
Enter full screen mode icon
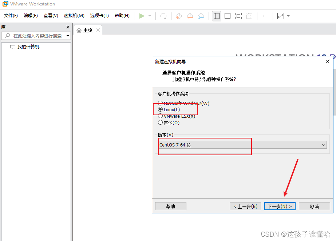coord(238,16)
